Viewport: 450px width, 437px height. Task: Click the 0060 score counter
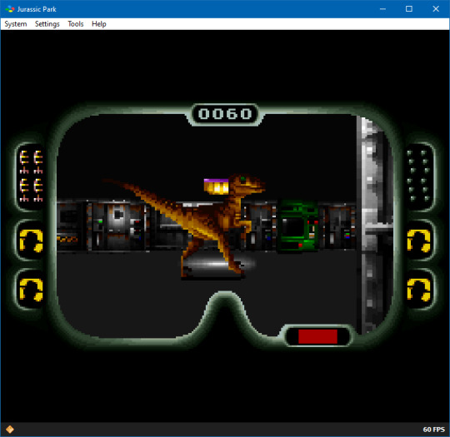[225, 114]
